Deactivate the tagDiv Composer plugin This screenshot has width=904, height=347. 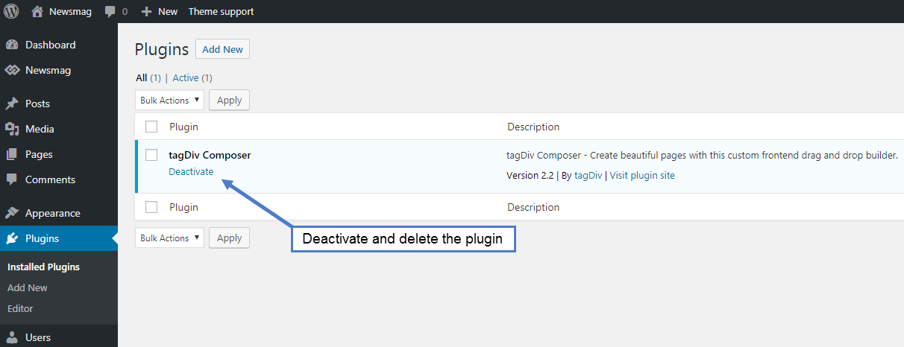[191, 171]
